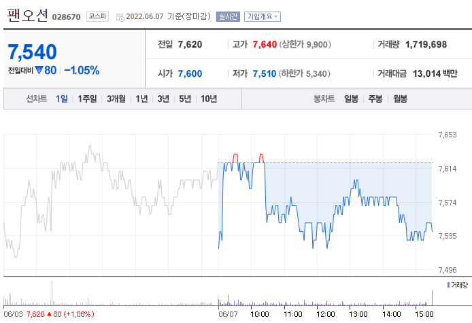Click the calendar clock icon beside 2022.06.07
Screen dimensions: 472x323
[120, 18]
